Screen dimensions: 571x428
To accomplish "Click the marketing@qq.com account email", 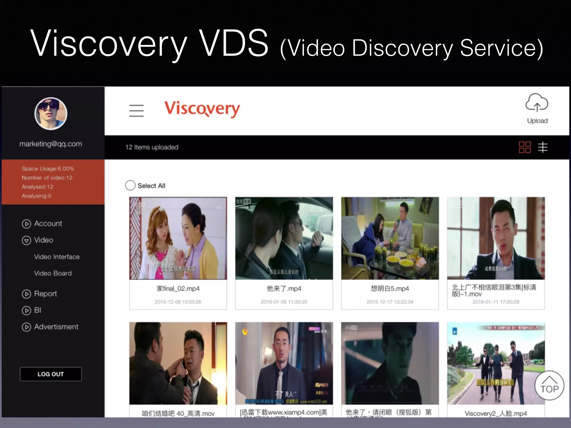I will (51, 144).
